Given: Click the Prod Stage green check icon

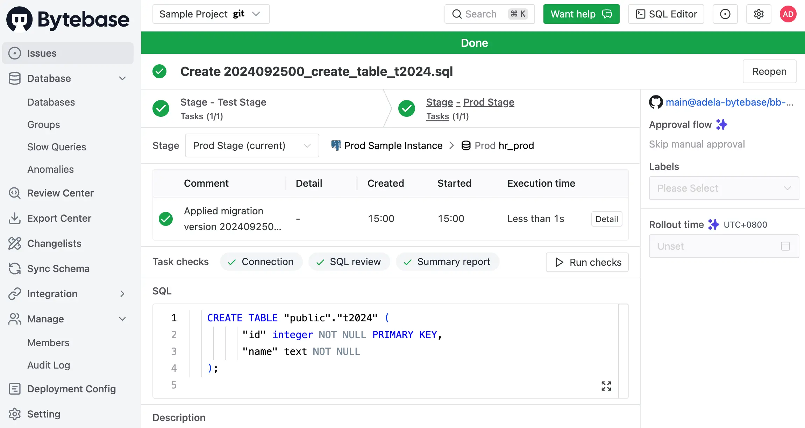Looking at the screenshot, I should point(407,108).
